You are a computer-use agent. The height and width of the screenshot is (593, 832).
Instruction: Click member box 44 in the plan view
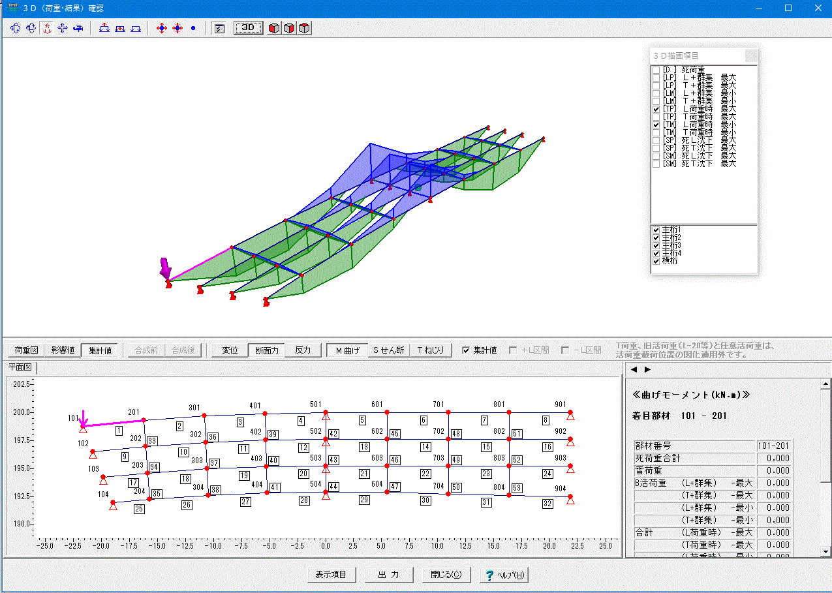click(x=333, y=487)
